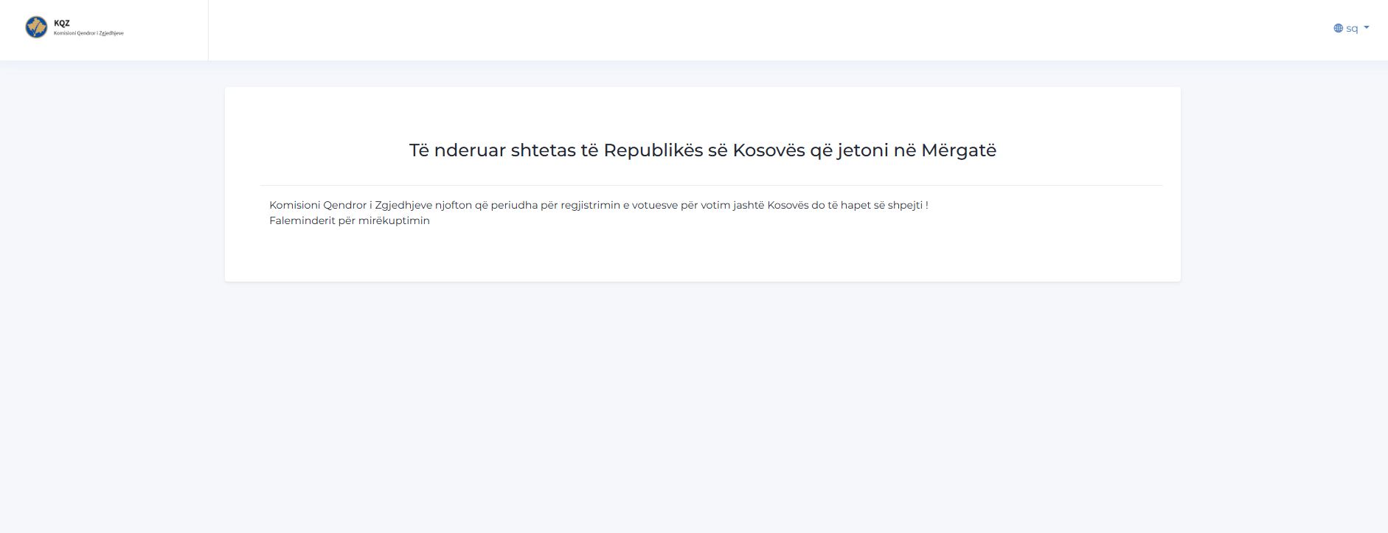The image size is (1388, 533).
Task: Click the bold KQZ header text
Action: pyautogui.click(x=62, y=23)
